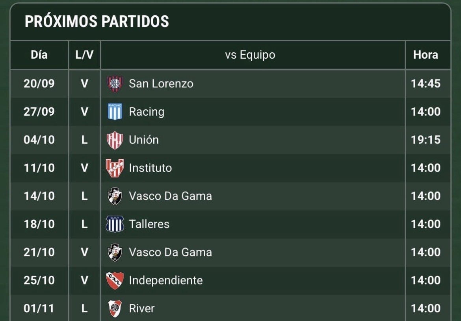Open the San Lorenzo team name
461x321 pixels.
click(x=161, y=84)
